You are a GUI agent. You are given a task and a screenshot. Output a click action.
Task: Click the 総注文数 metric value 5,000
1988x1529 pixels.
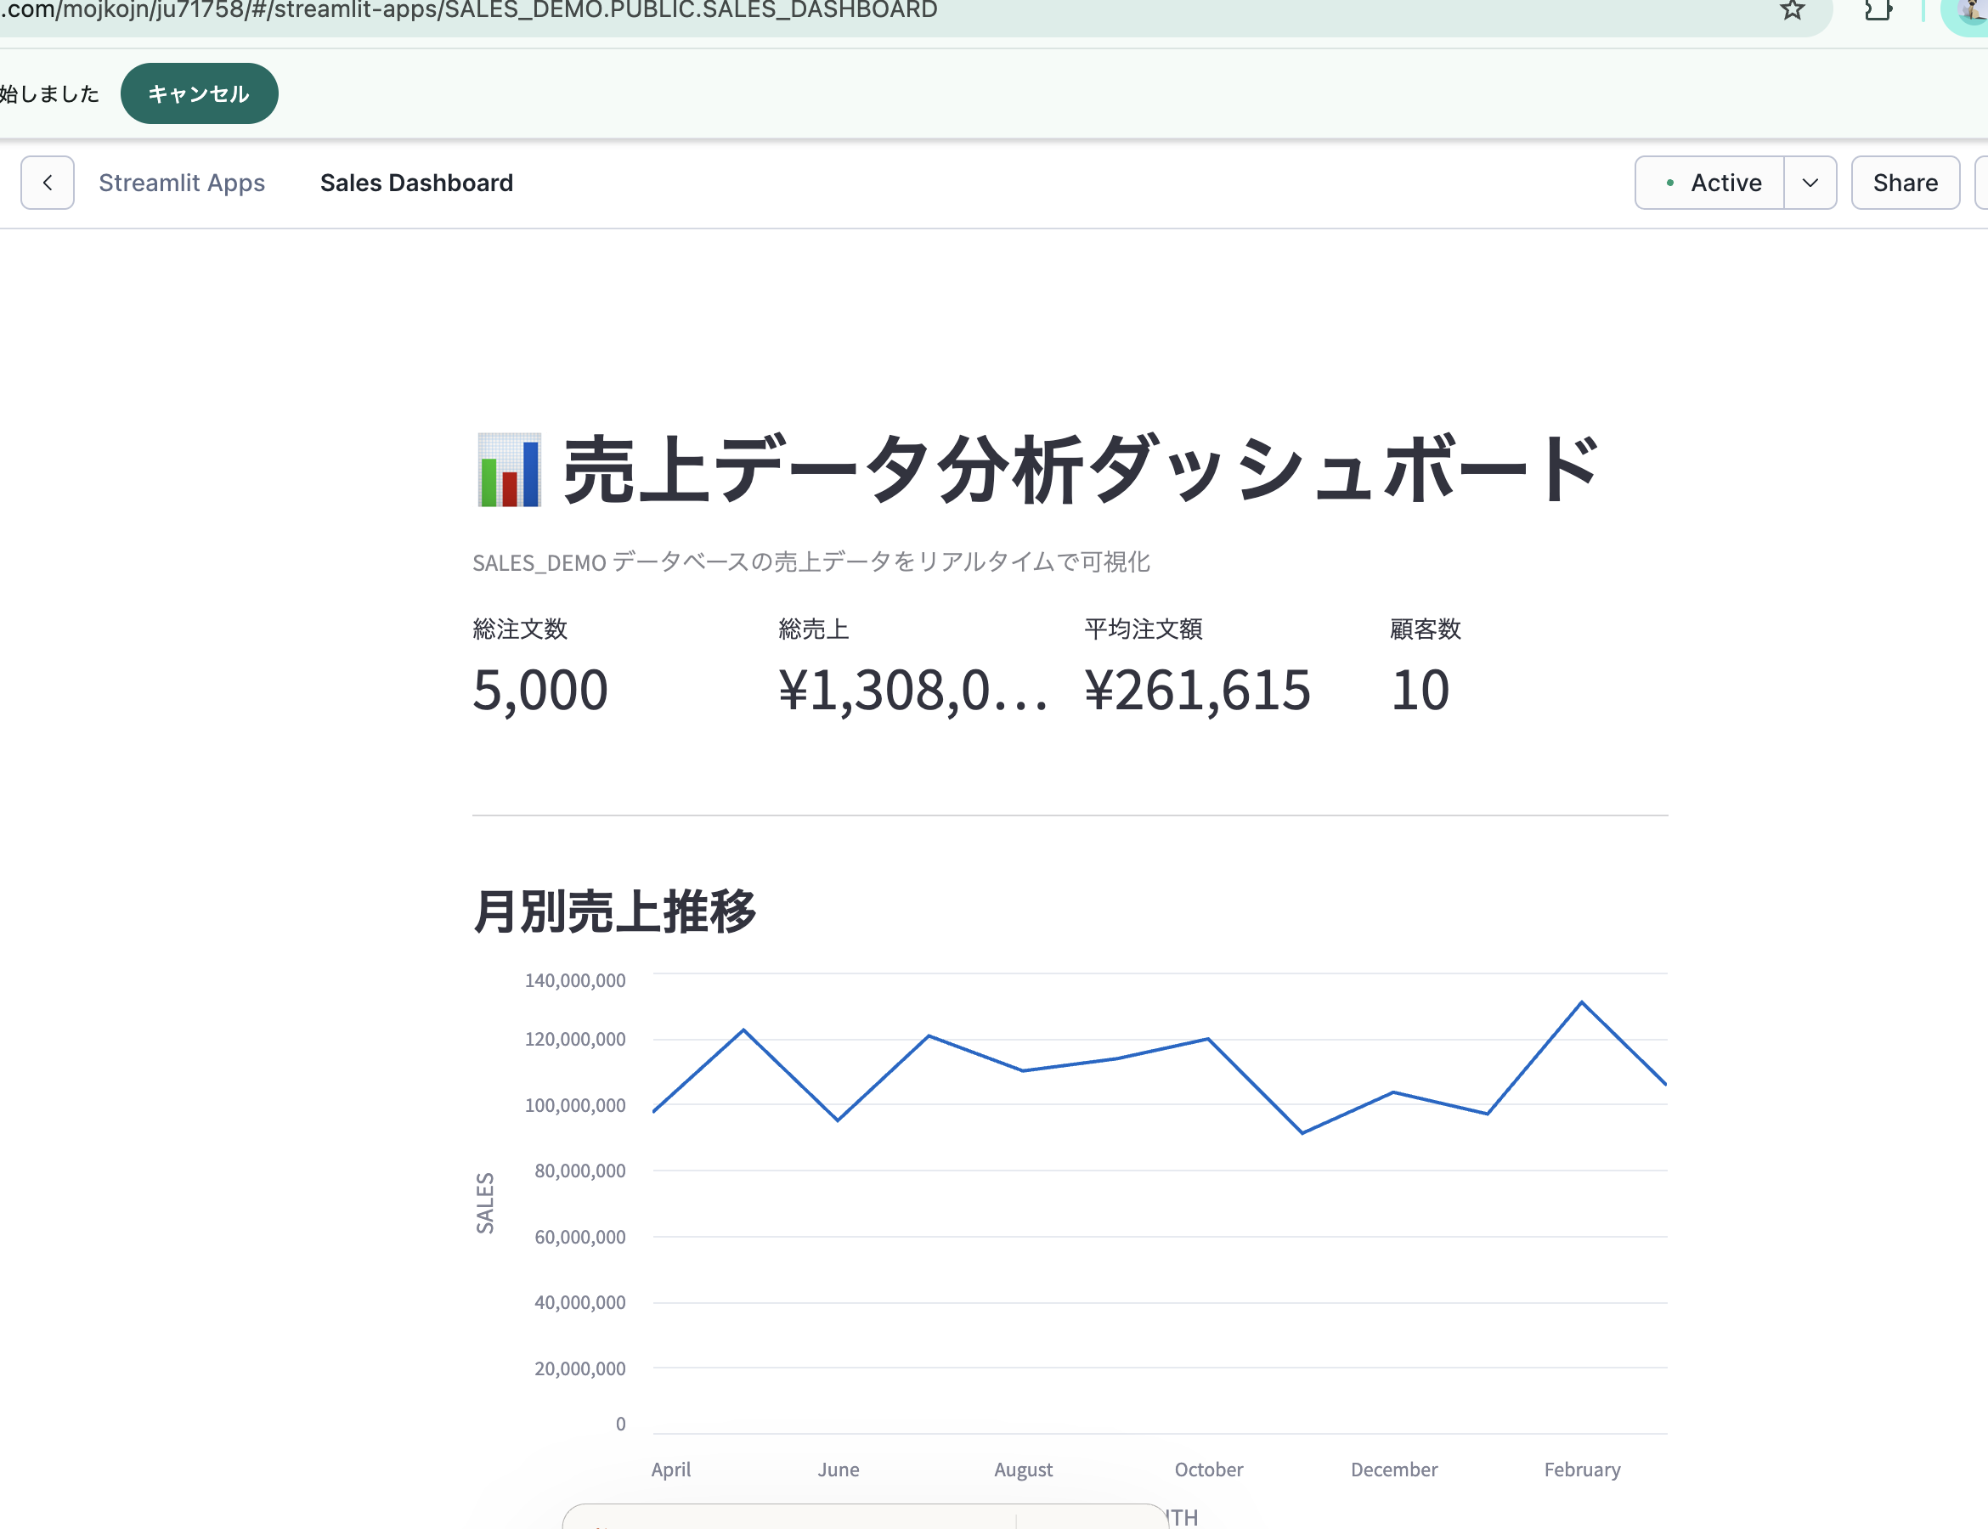(x=539, y=690)
